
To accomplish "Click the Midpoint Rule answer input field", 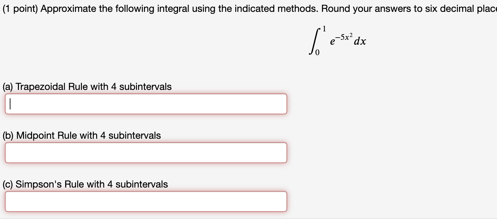I will 146,152.
